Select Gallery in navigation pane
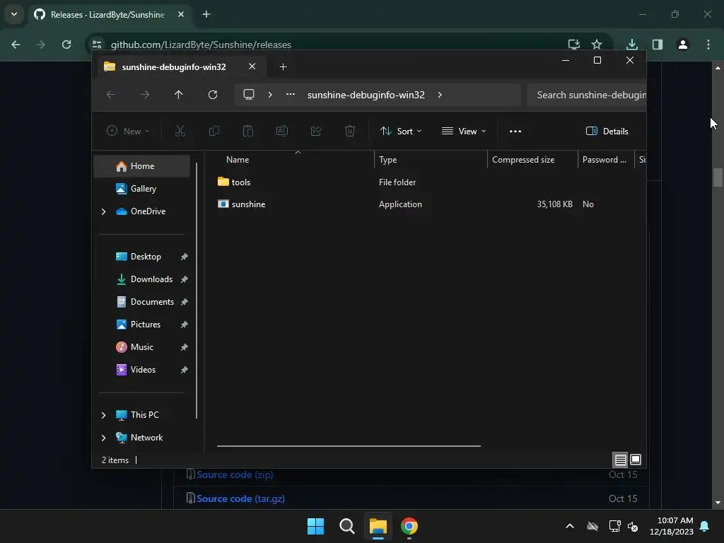This screenshot has width=724, height=543. (141, 189)
